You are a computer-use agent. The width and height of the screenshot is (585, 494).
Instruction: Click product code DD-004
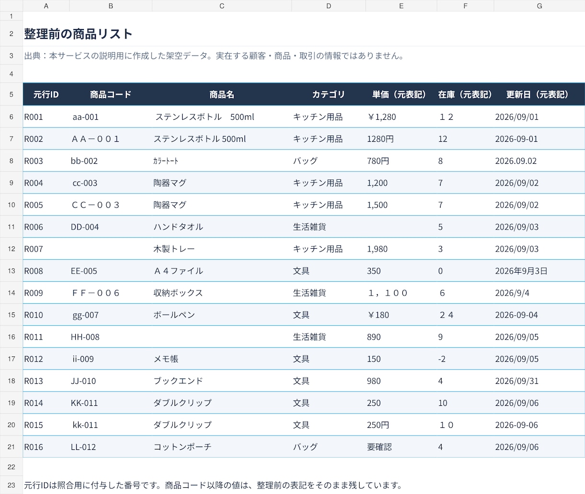(x=111, y=227)
